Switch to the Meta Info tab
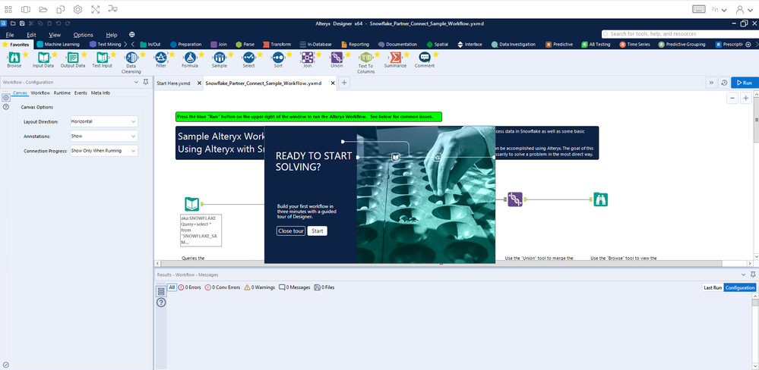This screenshot has width=759, height=370. pyautogui.click(x=100, y=92)
